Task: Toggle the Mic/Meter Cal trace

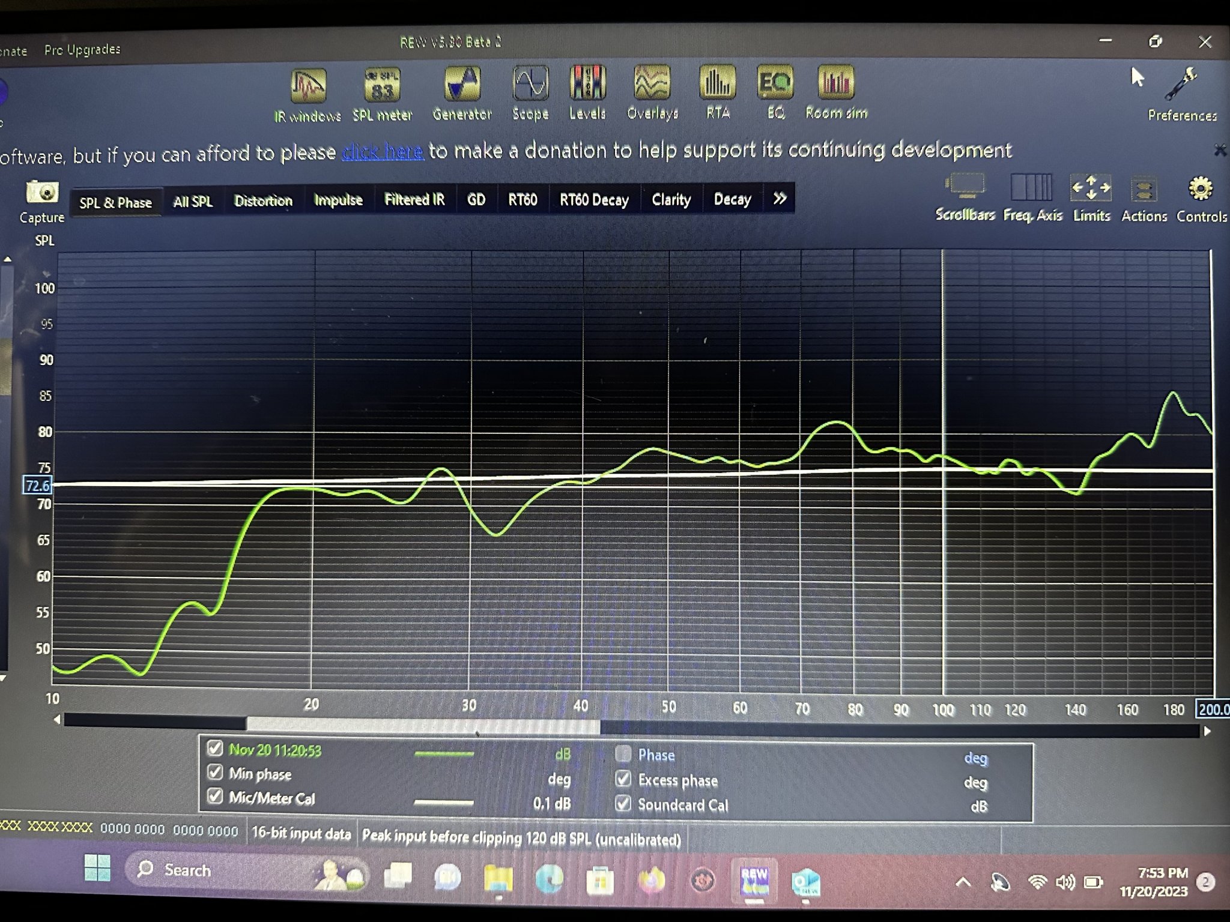Action: 214,796
